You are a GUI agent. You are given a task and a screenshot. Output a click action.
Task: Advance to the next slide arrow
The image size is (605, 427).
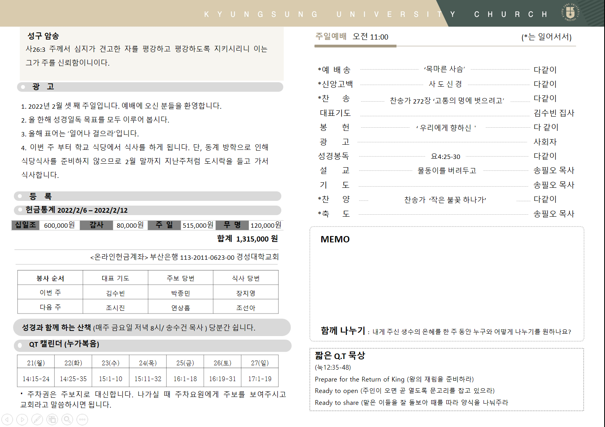(22, 419)
